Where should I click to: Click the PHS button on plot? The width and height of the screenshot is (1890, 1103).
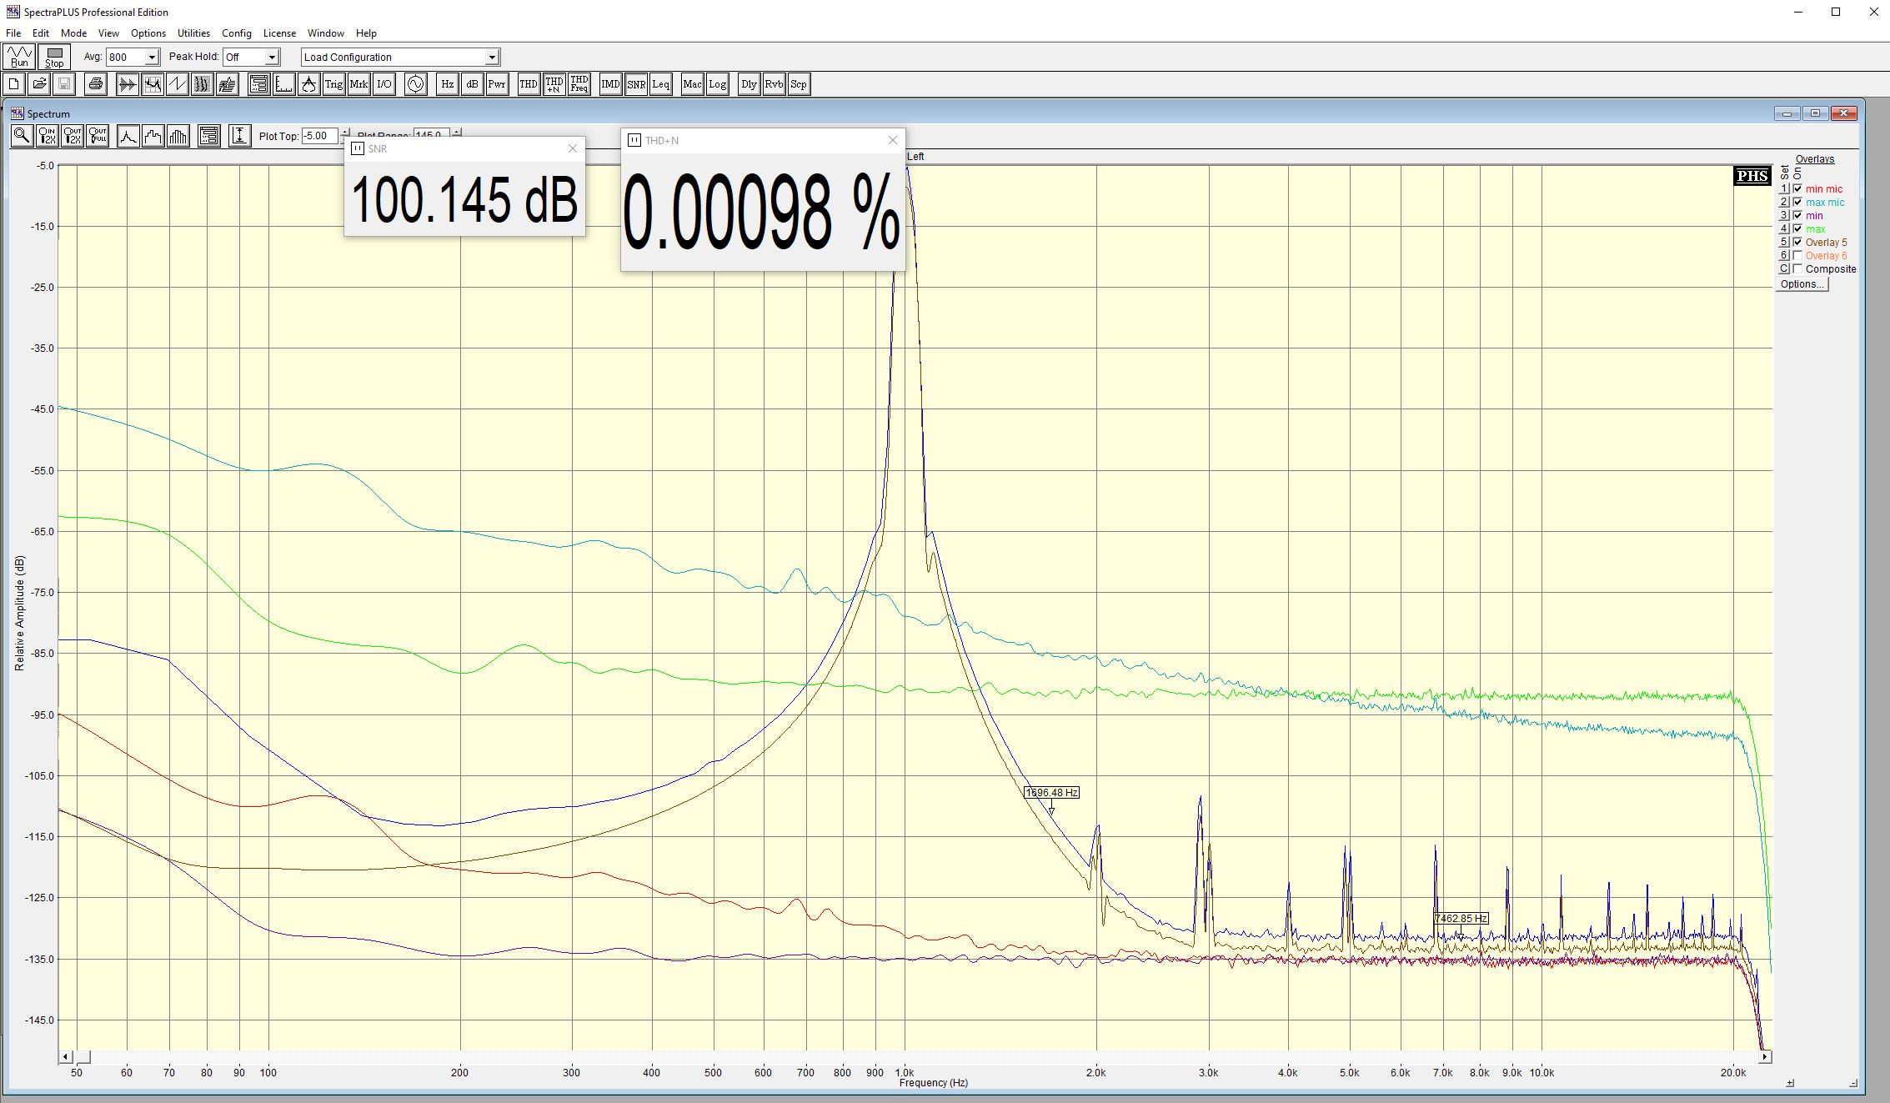[1752, 176]
